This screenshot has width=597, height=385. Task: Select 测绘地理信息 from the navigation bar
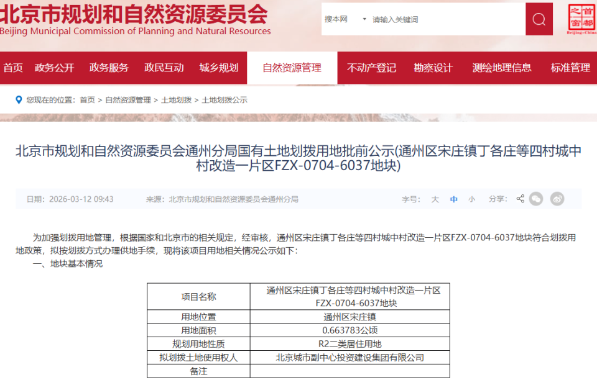[501, 67]
